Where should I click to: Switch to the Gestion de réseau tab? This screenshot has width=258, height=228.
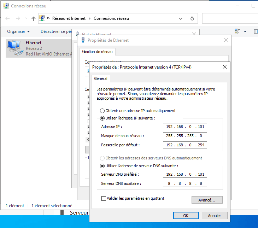[97, 52]
